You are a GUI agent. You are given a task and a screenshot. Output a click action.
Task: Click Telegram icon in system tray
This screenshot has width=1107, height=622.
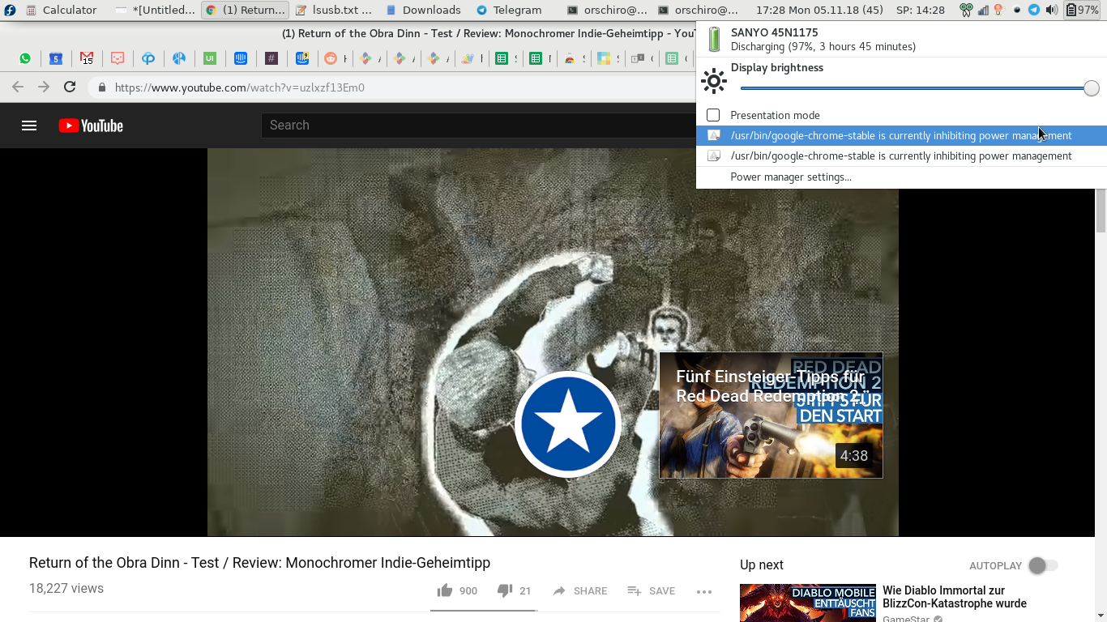[x=1034, y=10]
